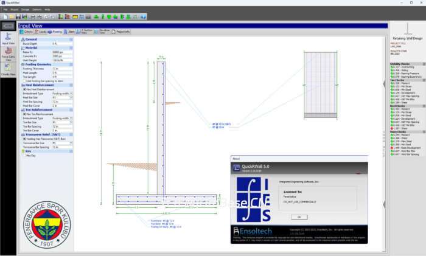Click the Save As icon with green disk
The image size is (426, 256).
click(25, 17)
